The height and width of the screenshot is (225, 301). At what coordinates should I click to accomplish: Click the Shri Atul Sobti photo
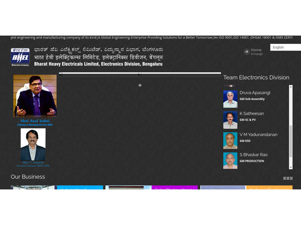pos(35,96)
